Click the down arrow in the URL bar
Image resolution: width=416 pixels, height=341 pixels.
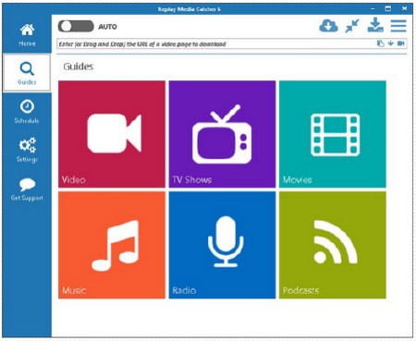(391, 43)
